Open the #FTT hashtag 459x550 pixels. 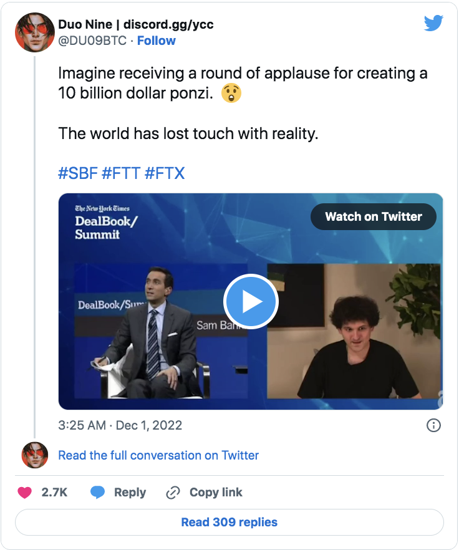[x=121, y=173]
